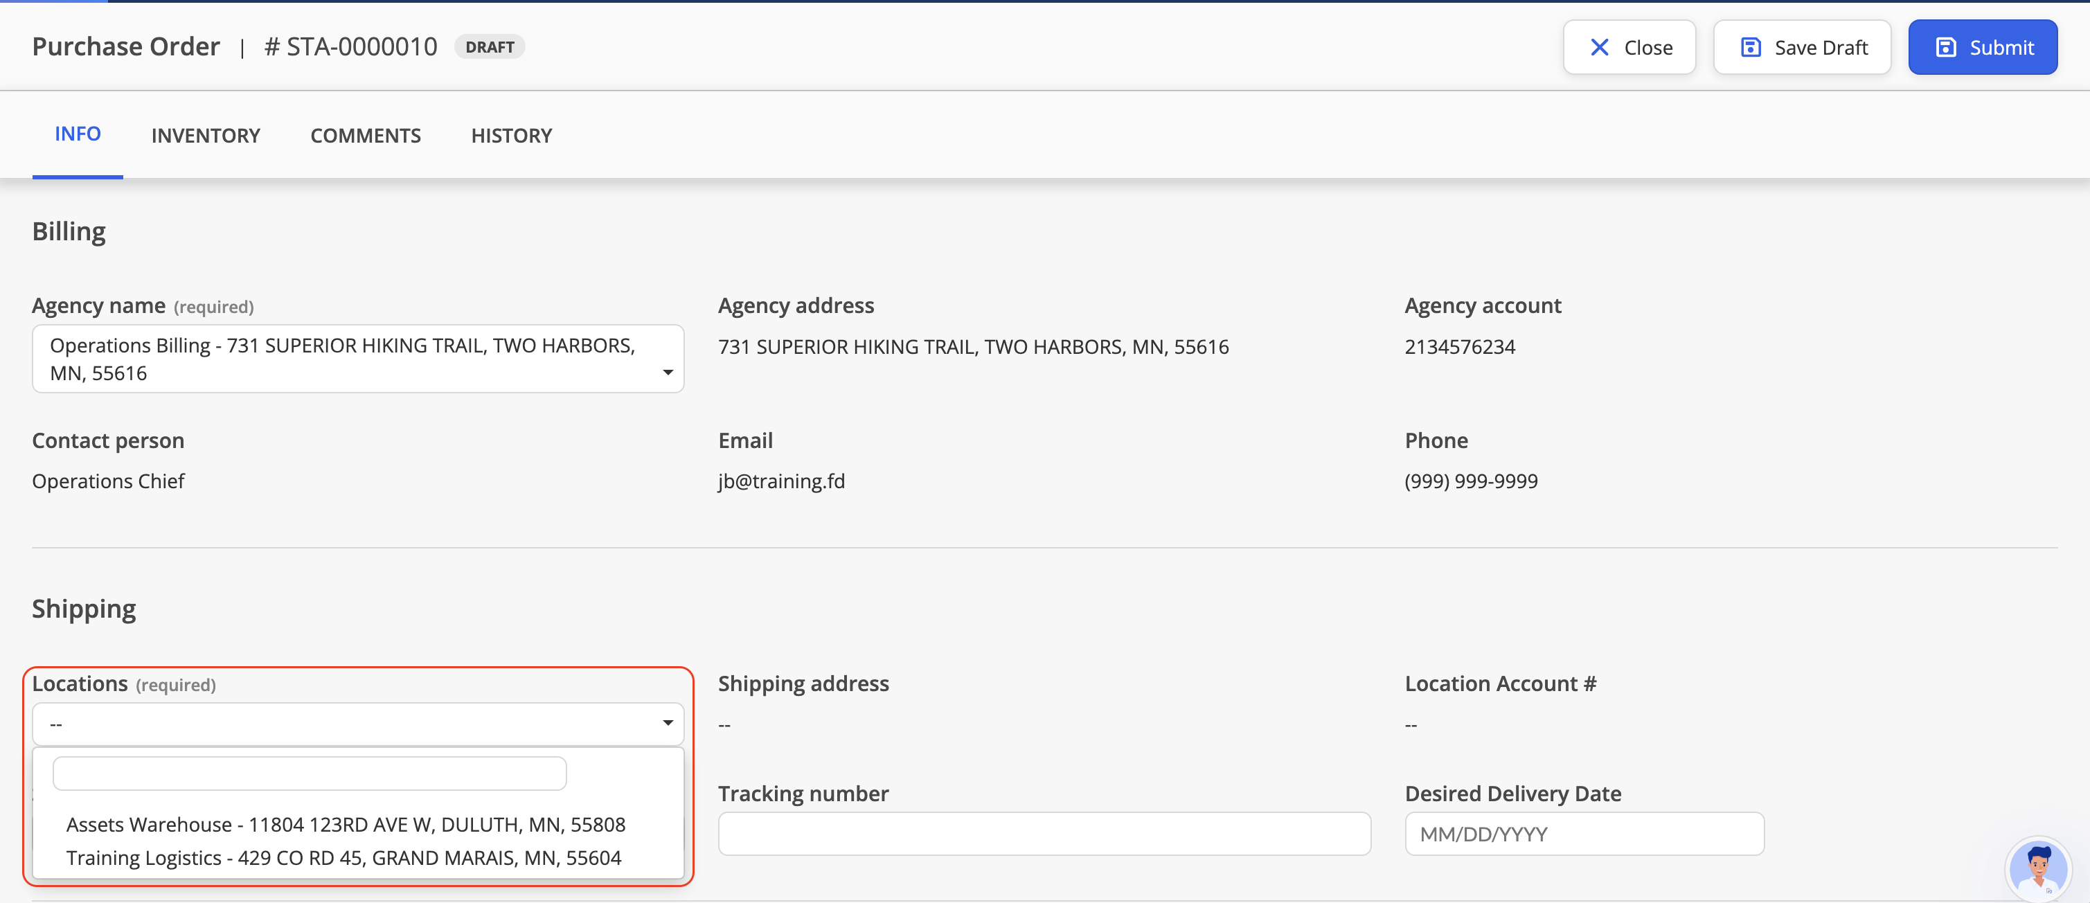Click the Agency name dropdown arrow
Image resolution: width=2090 pixels, height=903 pixels.
coord(668,373)
